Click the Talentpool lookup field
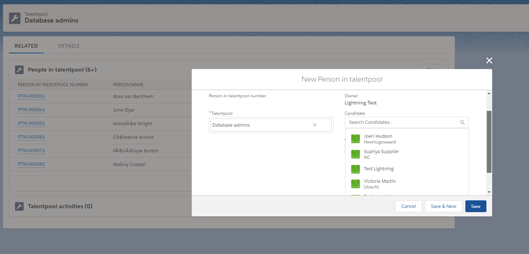 pos(271,125)
